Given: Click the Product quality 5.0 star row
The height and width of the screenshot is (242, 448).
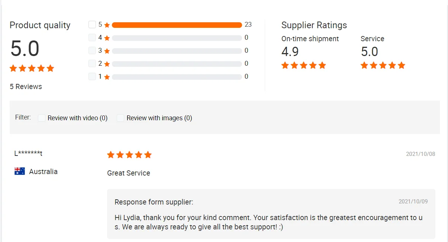Looking at the screenshot, I should (x=32, y=68).
